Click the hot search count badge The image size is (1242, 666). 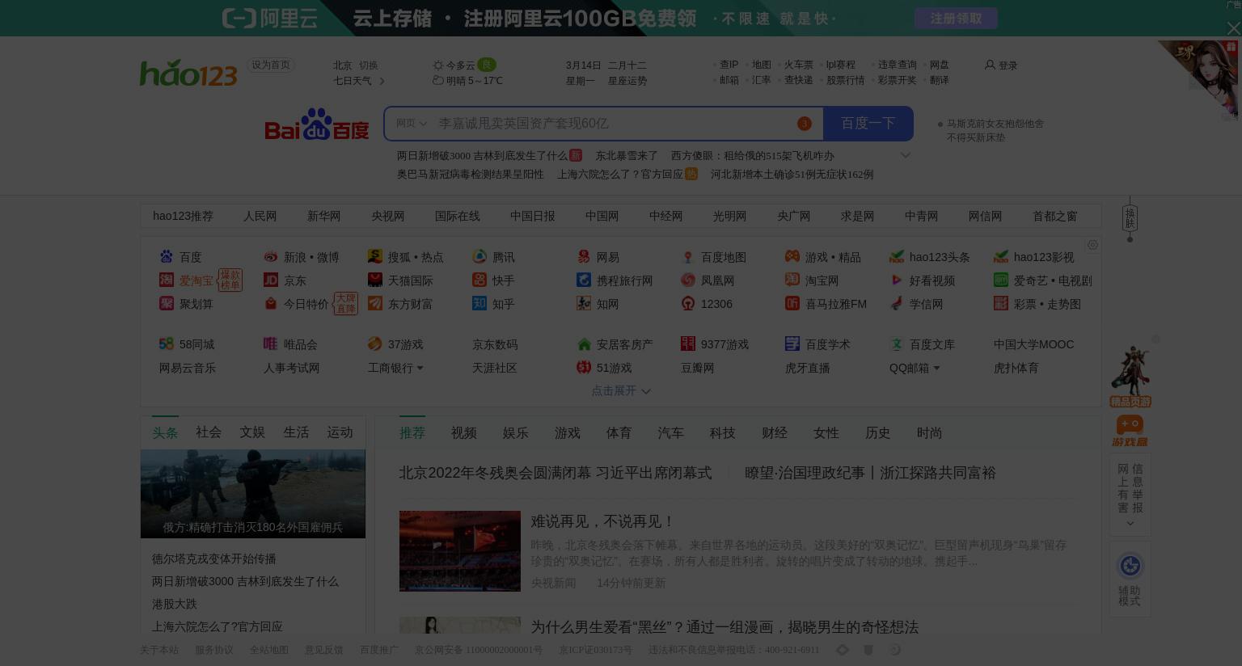[804, 123]
